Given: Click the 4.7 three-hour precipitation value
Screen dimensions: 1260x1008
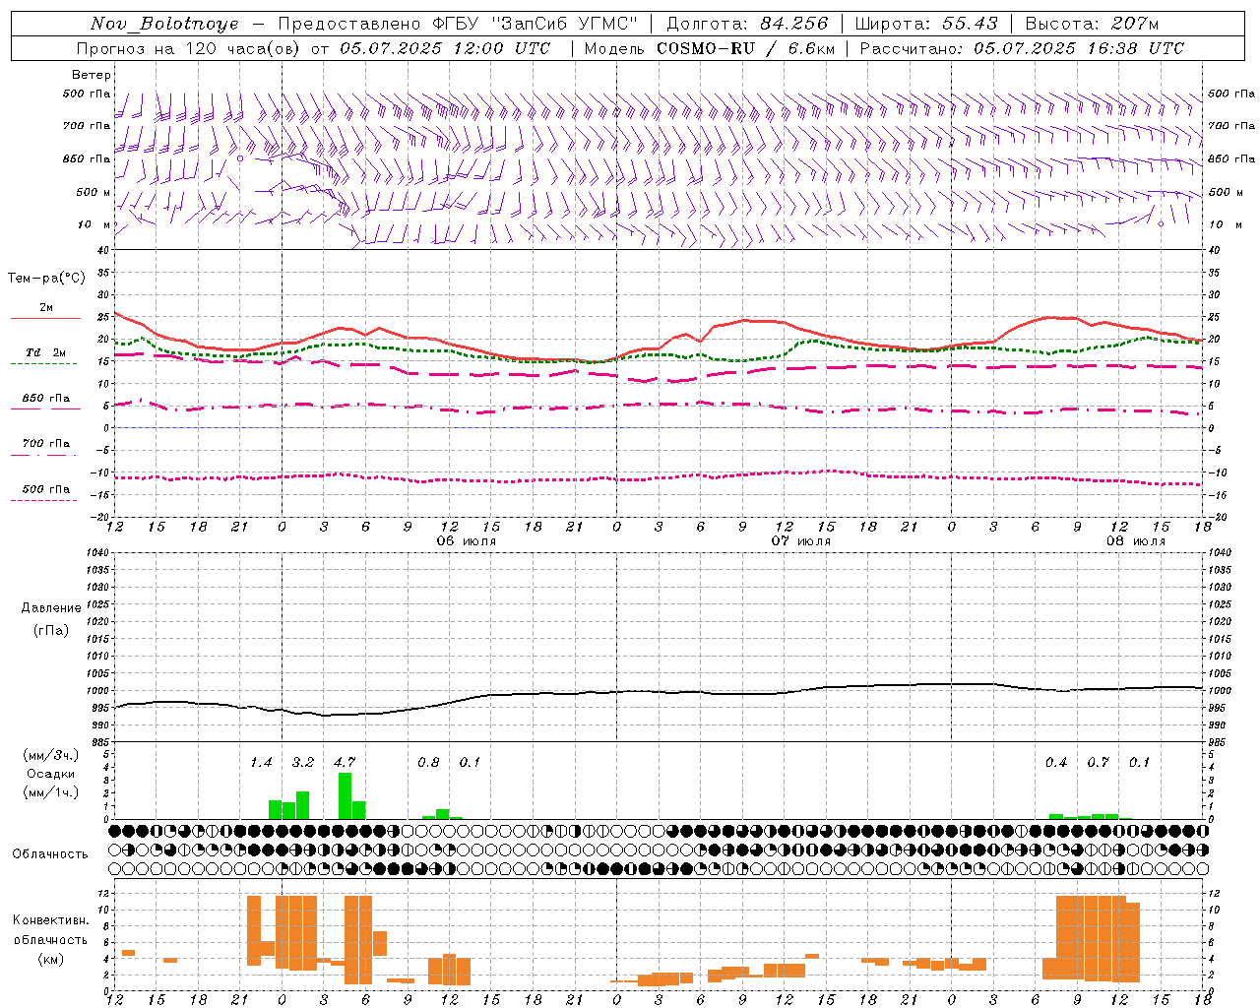Looking at the screenshot, I should pyautogui.click(x=345, y=763).
